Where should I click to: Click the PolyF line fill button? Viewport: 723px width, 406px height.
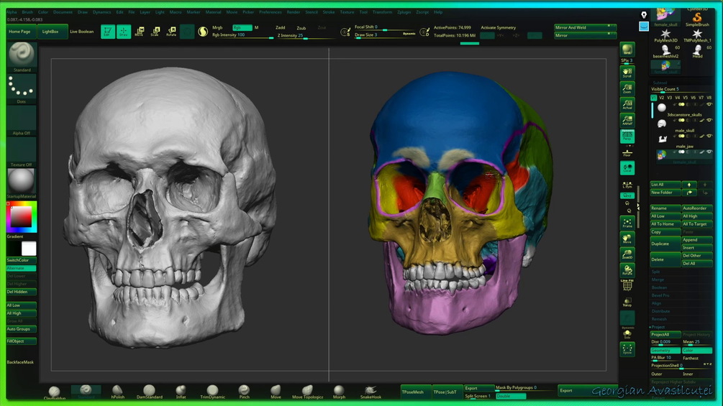coord(627,286)
